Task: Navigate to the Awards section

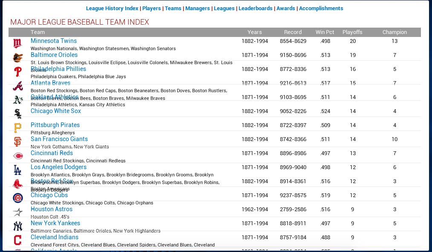Action: point(285,8)
